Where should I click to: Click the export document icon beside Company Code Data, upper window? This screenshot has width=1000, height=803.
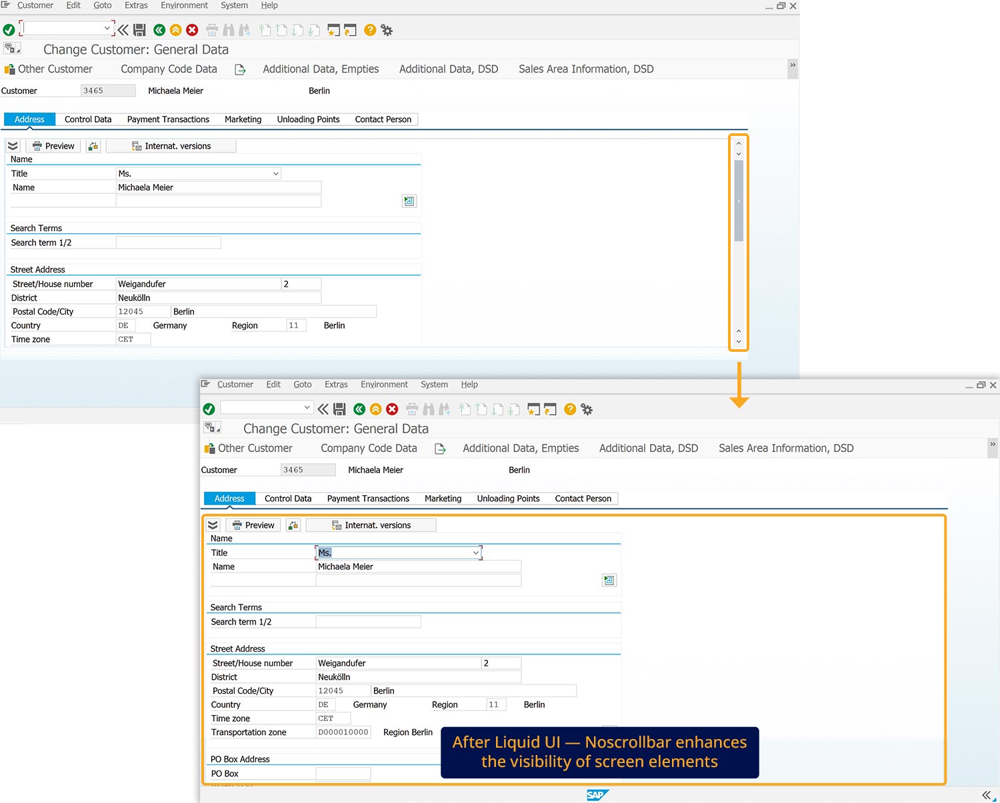coord(240,69)
